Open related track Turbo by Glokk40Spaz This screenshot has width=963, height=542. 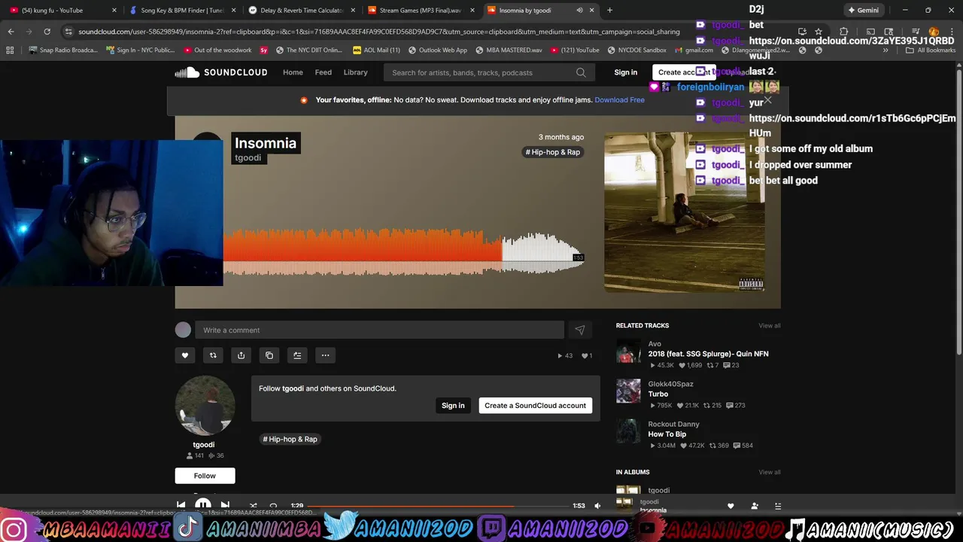tap(658, 394)
